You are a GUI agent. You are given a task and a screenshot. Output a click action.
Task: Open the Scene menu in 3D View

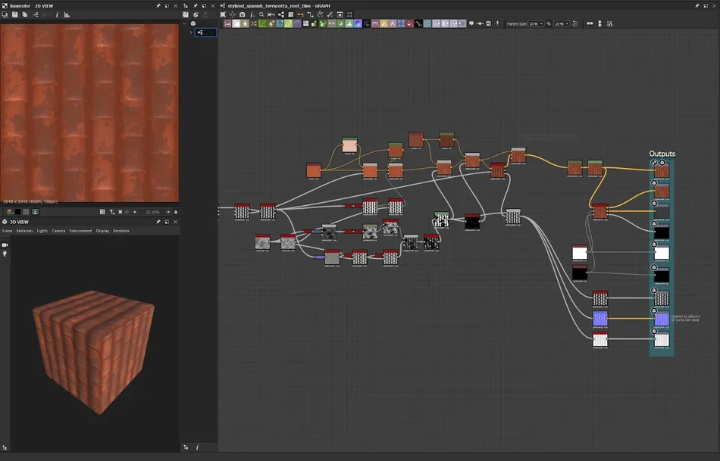click(x=7, y=231)
